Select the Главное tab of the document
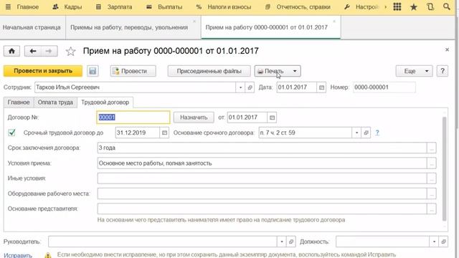The width and height of the screenshot is (459, 258). click(x=19, y=102)
